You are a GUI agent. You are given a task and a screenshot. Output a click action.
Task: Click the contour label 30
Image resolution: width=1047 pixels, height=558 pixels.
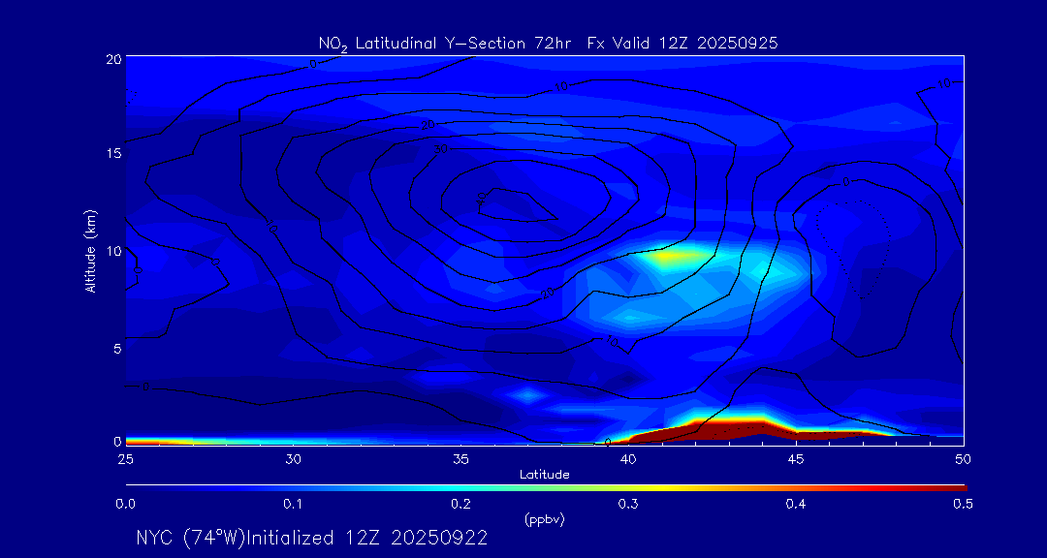441,149
